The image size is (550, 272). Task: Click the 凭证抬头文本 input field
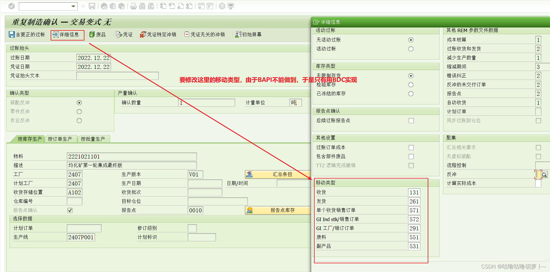click(118, 76)
